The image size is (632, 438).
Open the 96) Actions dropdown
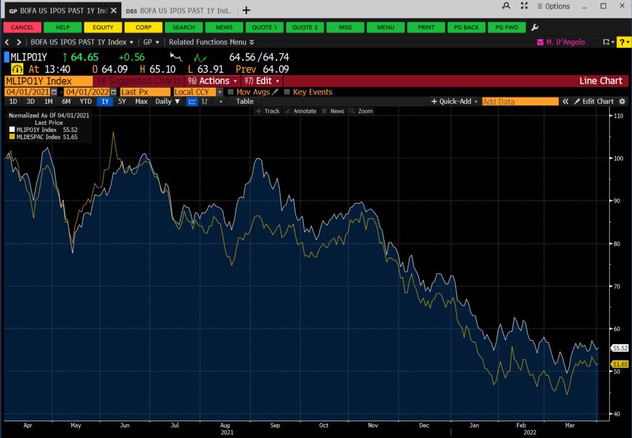213,81
